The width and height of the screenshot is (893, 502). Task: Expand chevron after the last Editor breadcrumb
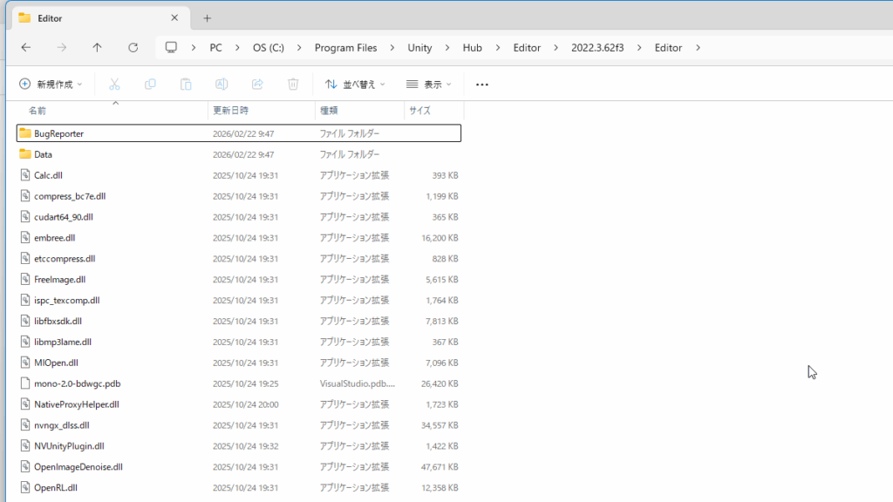(698, 48)
